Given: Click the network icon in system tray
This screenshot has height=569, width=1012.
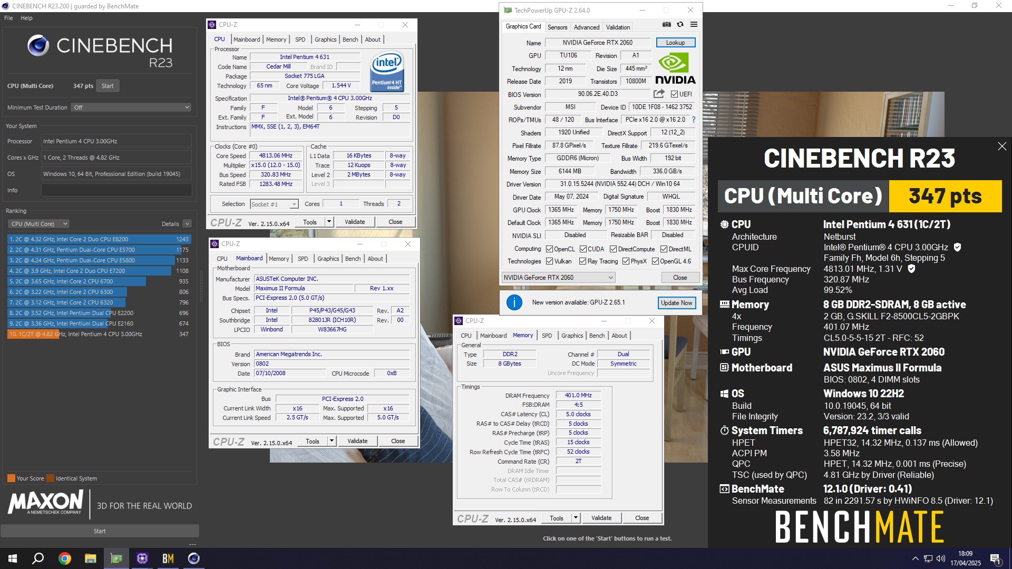Looking at the screenshot, I should 928,559.
